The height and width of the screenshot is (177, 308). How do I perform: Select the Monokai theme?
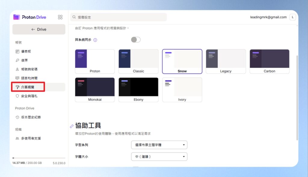(95, 90)
